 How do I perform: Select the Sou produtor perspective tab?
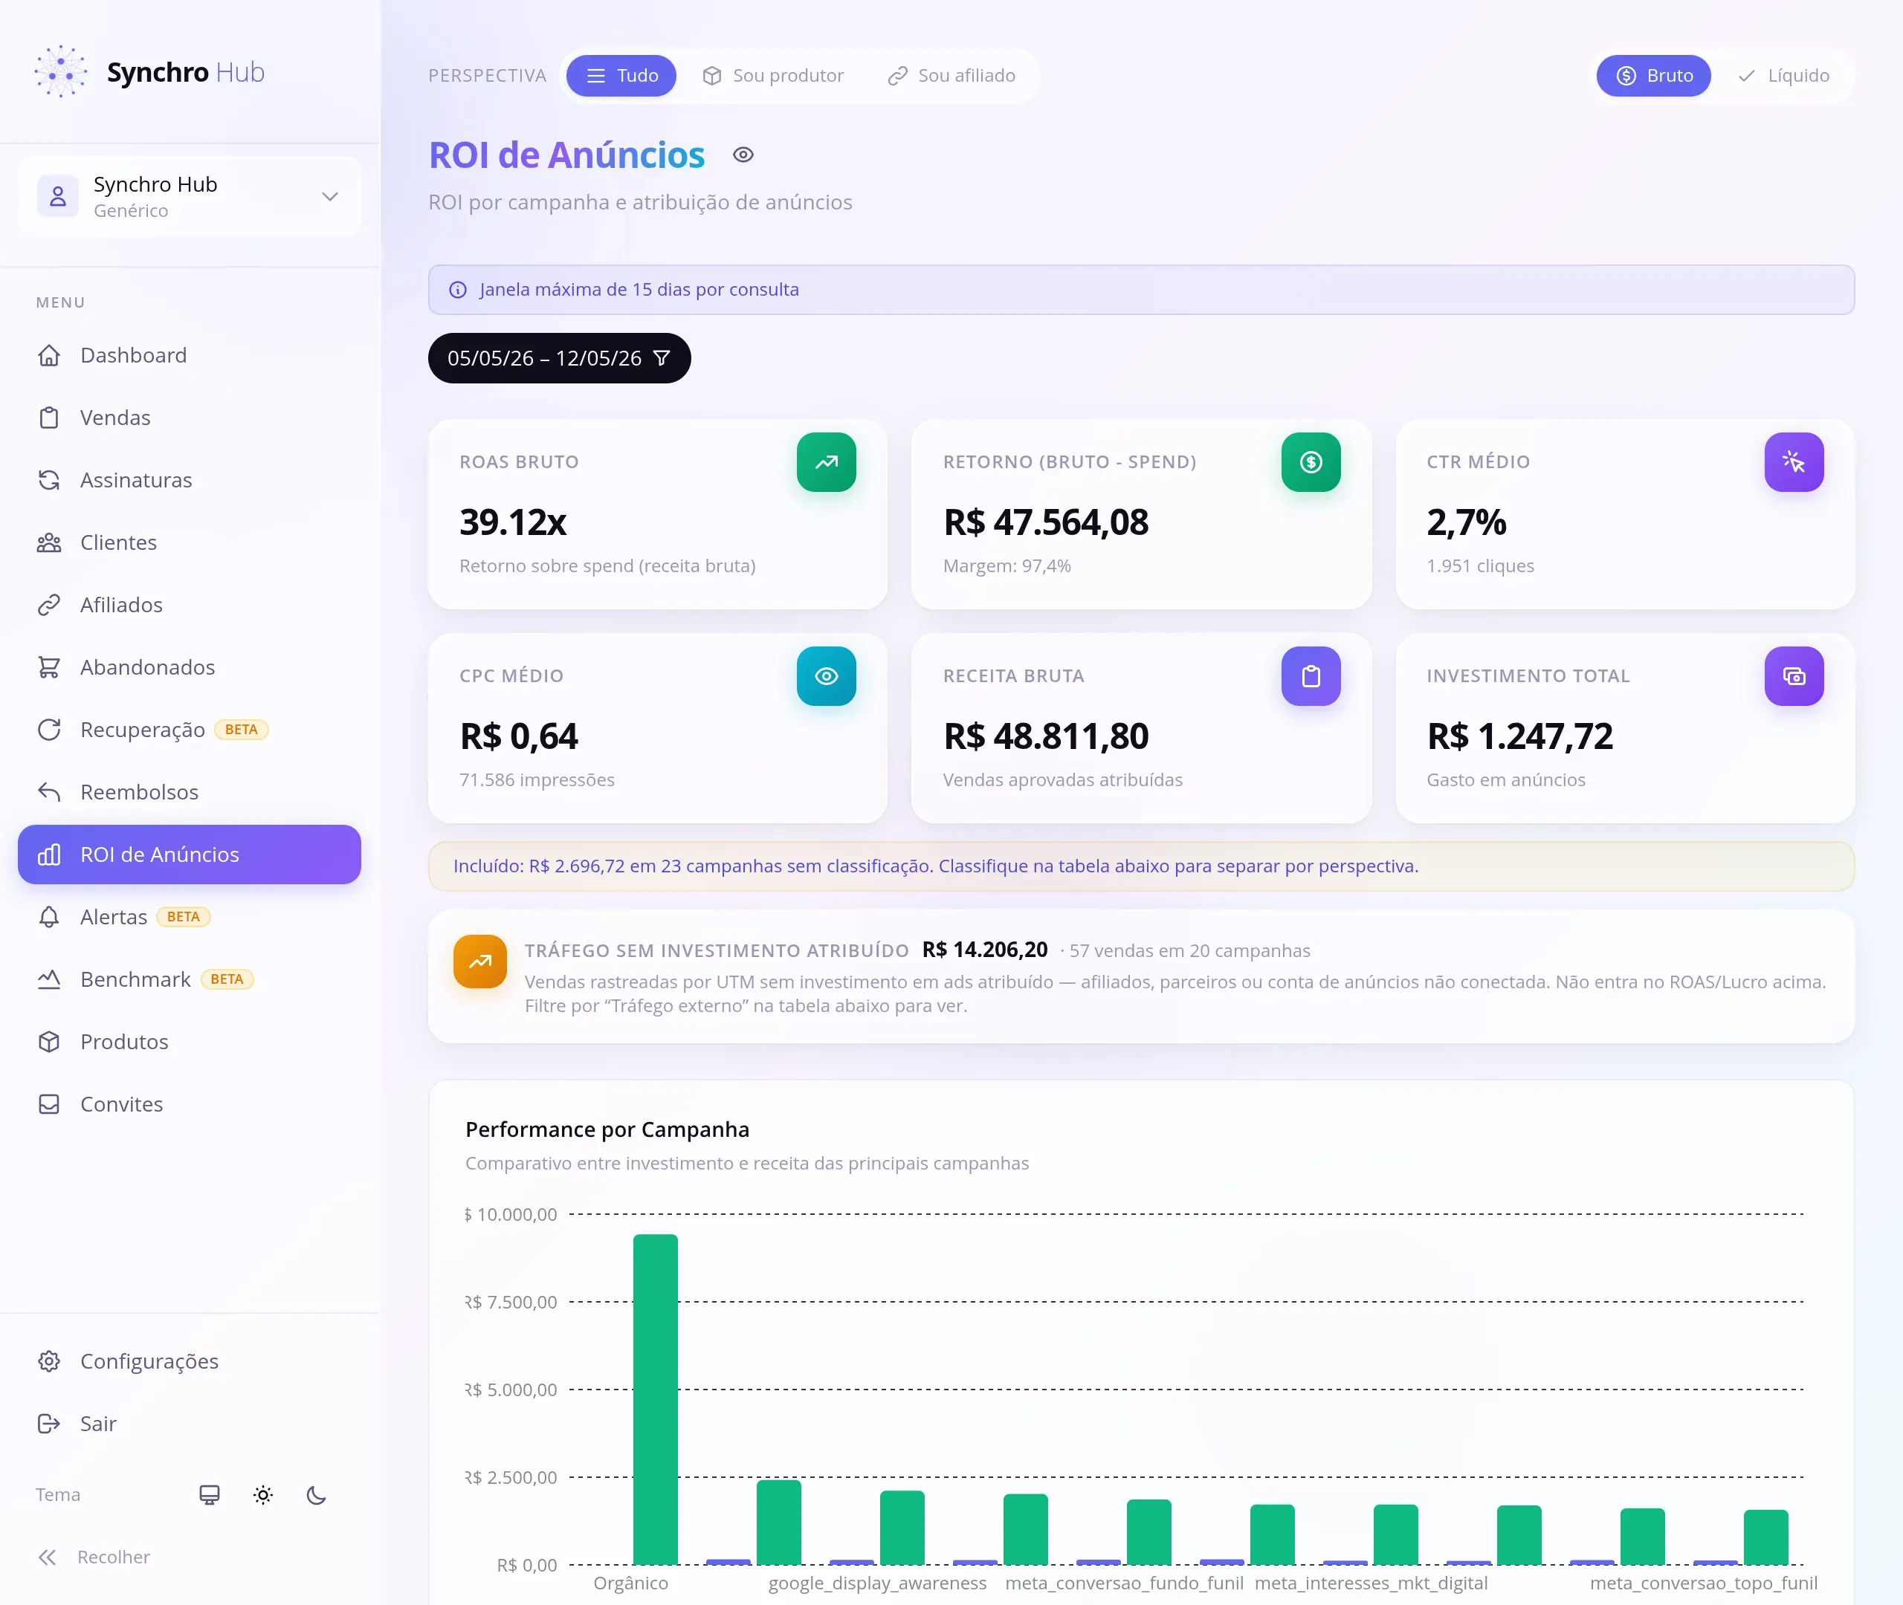click(772, 76)
